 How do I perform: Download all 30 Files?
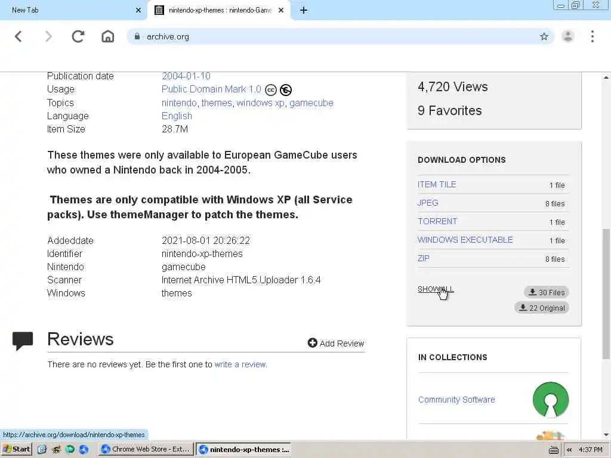coord(547,292)
